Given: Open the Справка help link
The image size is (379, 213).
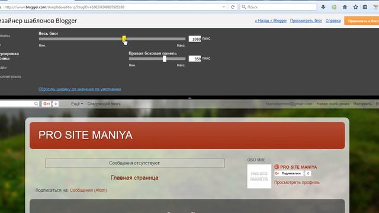Looking at the screenshot, I should point(333,21).
